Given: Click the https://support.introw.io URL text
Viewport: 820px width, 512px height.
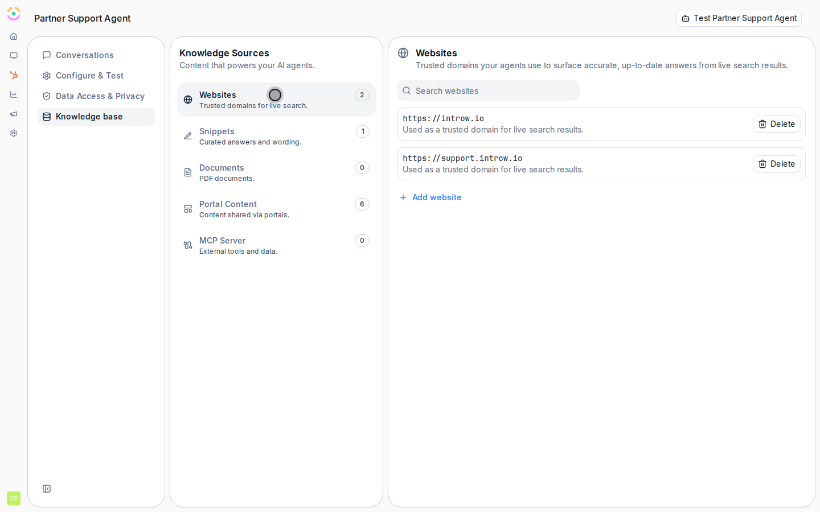Looking at the screenshot, I should [x=462, y=158].
